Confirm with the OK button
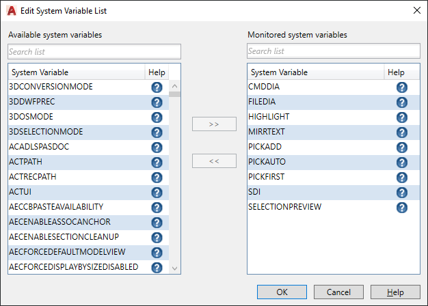The image size is (428, 306). click(x=282, y=292)
